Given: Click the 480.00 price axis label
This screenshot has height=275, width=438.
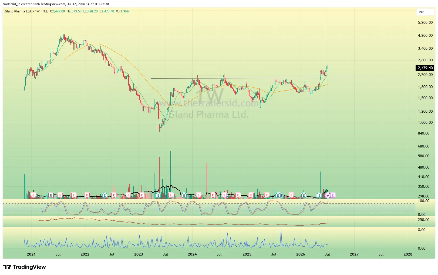Looking at the screenshot, I should click(424, 167).
